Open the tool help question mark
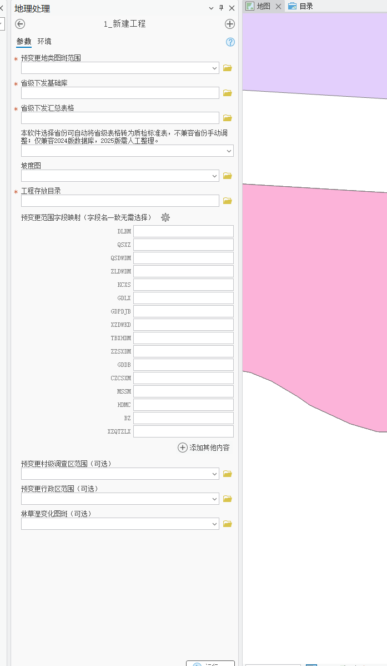This screenshot has height=666, width=387. (230, 42)
